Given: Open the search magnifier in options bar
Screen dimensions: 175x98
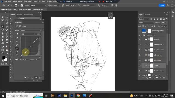Looking at the screenshot, I should pos(168,5).
